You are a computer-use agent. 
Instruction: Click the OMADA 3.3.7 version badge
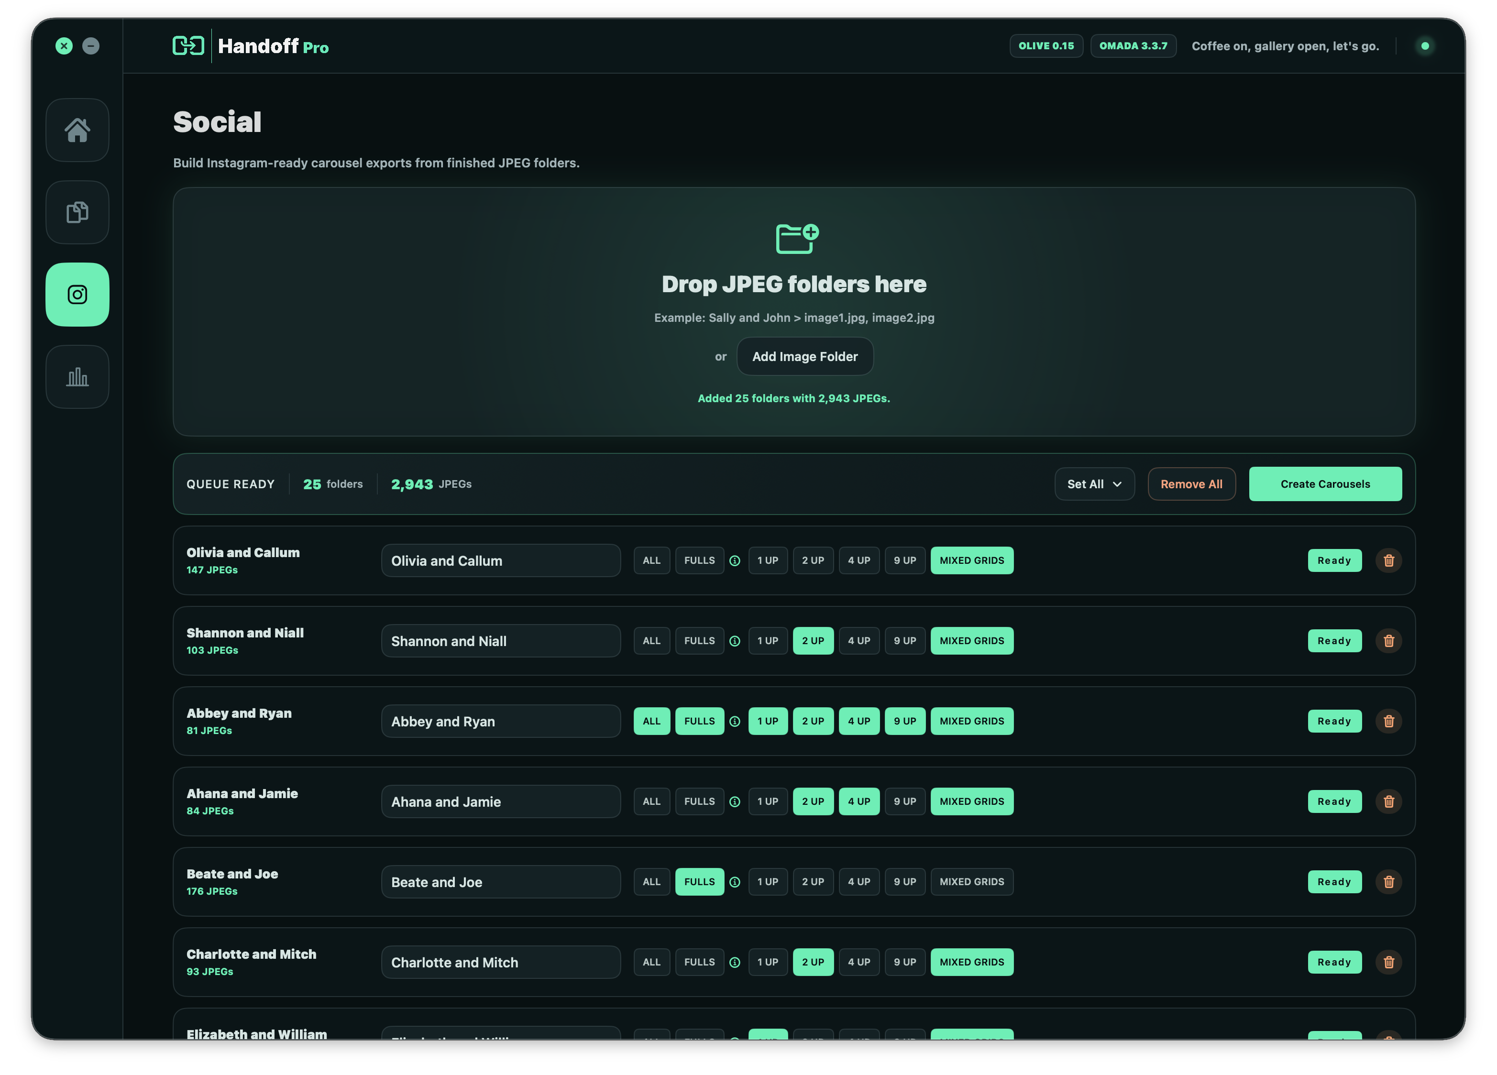click(x=1133, y=45)
